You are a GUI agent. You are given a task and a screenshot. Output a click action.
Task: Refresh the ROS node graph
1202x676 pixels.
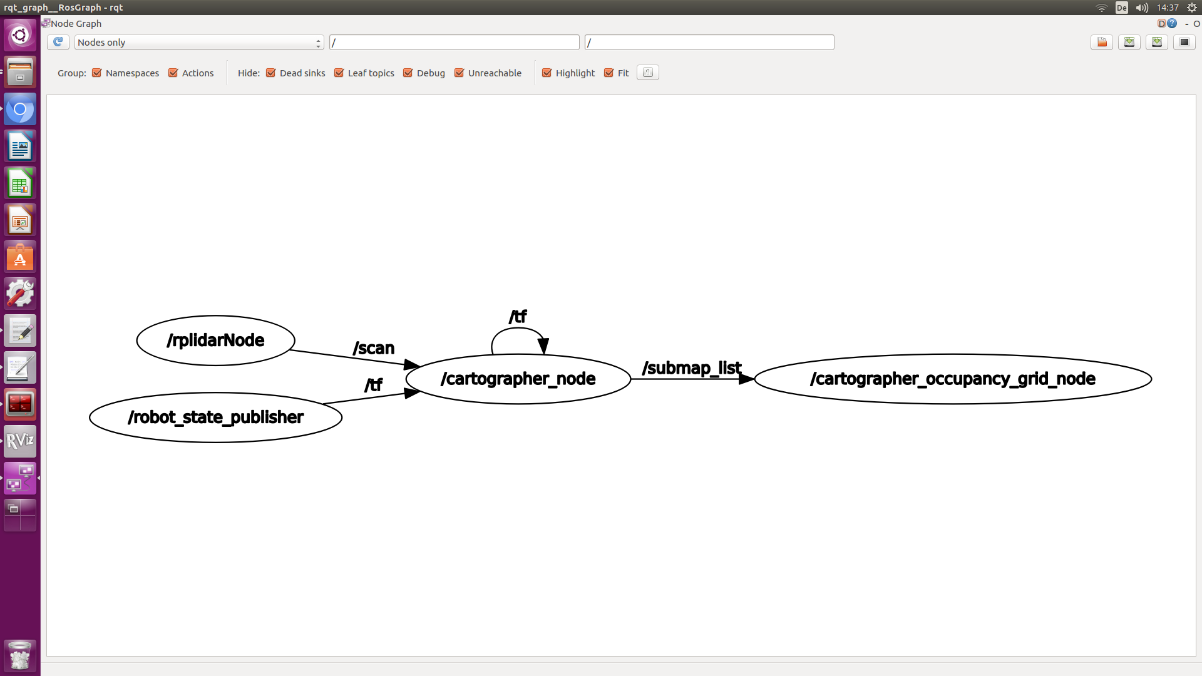(58, 42)
